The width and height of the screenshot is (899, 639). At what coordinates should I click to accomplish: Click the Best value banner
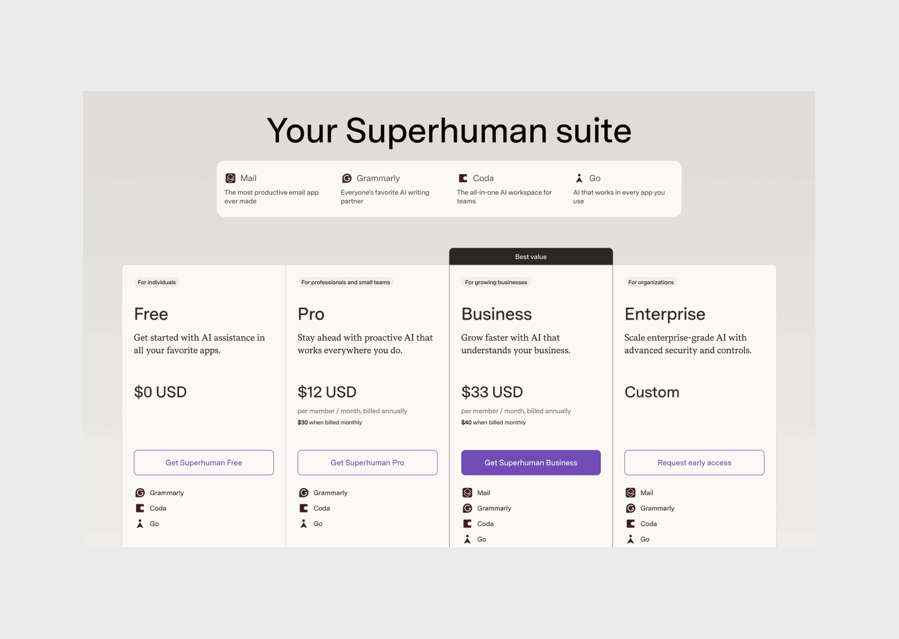(531, 257)
